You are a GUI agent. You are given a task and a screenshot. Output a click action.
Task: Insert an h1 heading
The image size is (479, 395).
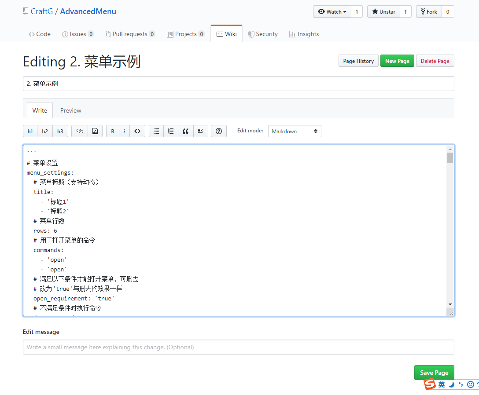30,131
